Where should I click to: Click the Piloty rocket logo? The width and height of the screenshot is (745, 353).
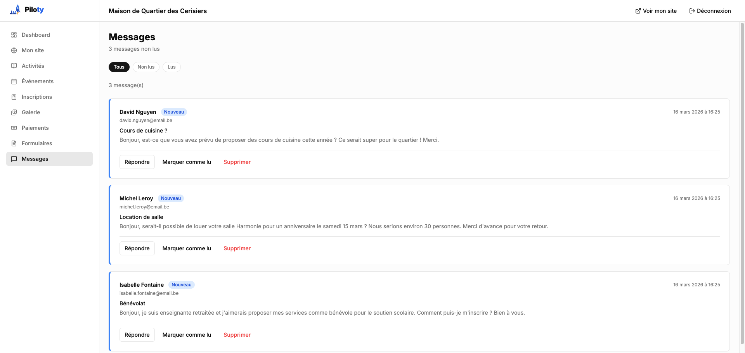tap(15, 9)
